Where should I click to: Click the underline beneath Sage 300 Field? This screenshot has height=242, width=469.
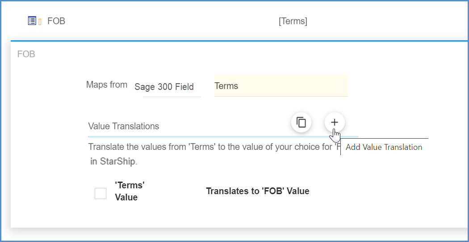pos(172,96)
